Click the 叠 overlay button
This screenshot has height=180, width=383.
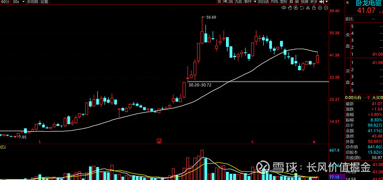click(292, 2)
